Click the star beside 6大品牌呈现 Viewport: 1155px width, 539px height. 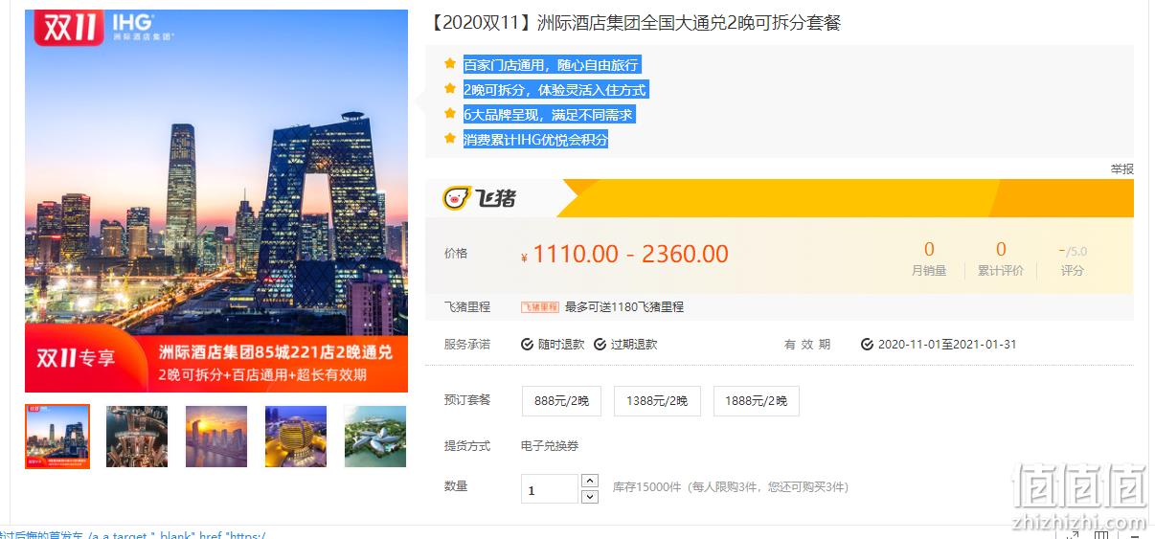(x=449, y=114)
